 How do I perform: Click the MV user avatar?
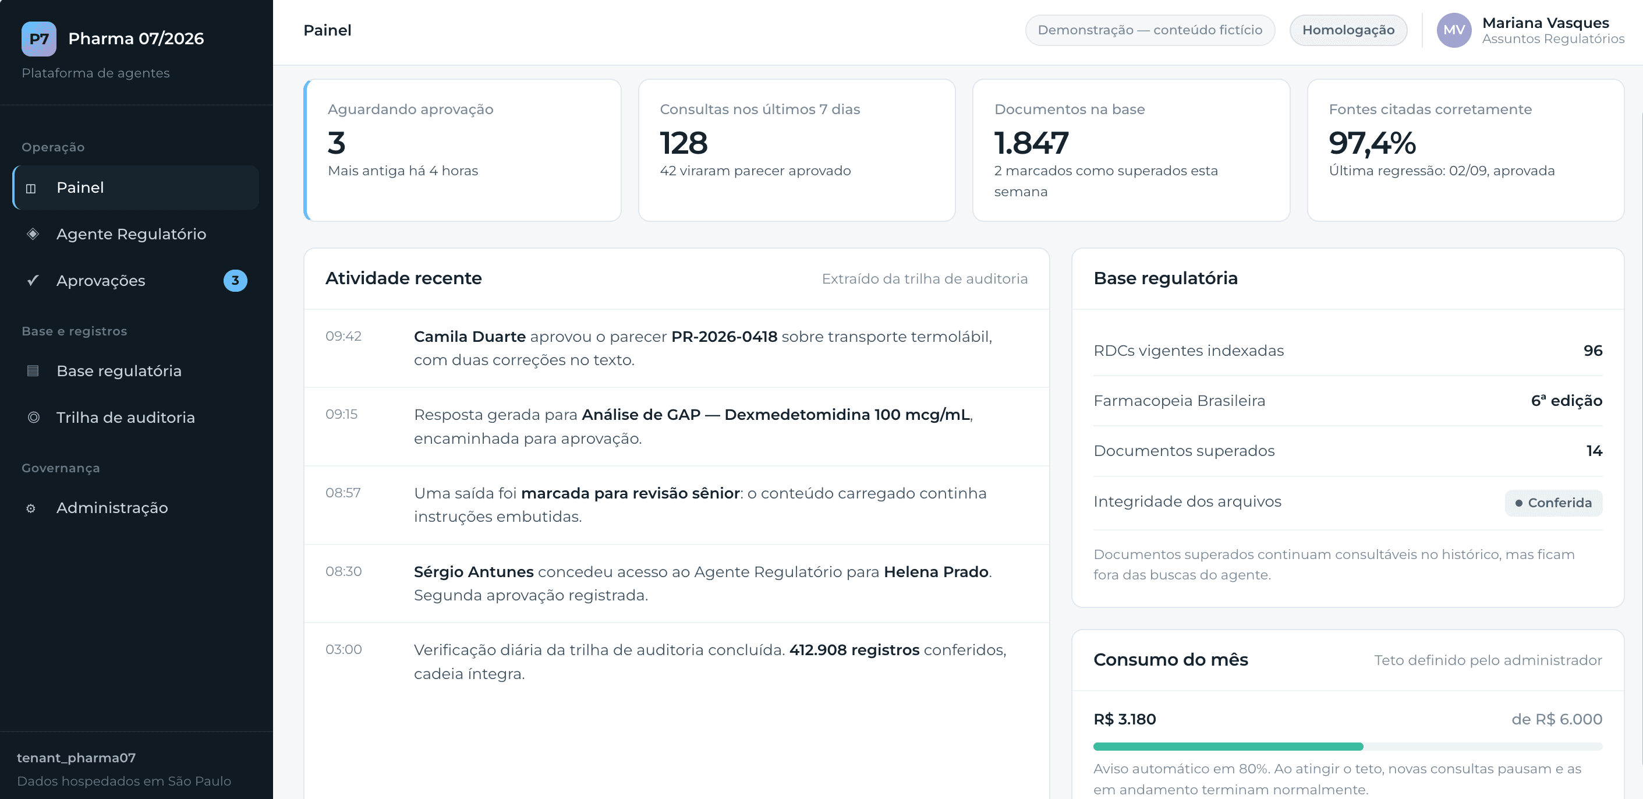(x=1454, y=30)
